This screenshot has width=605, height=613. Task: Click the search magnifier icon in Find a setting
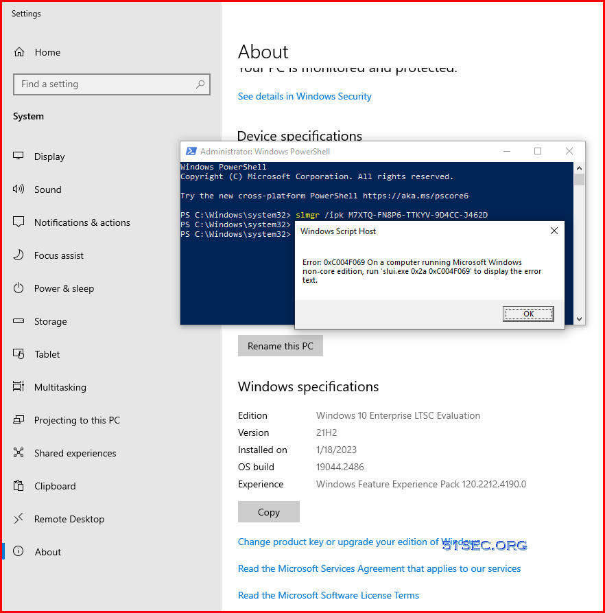click(200, 84)
